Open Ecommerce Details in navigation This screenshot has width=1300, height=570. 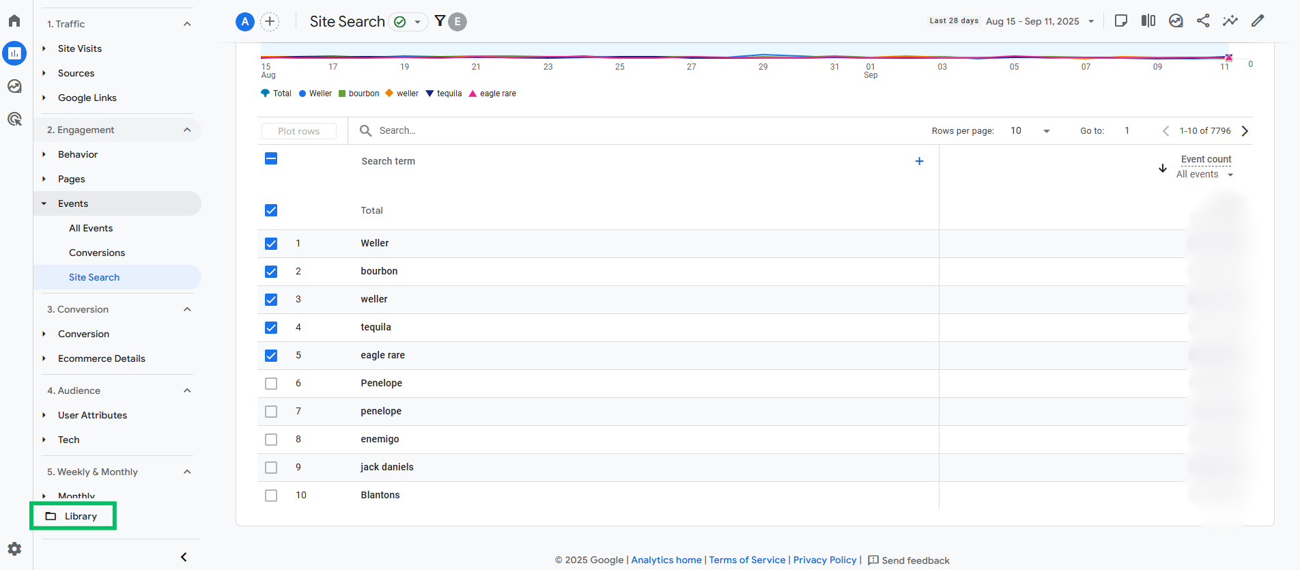click(x=102, y=358)
